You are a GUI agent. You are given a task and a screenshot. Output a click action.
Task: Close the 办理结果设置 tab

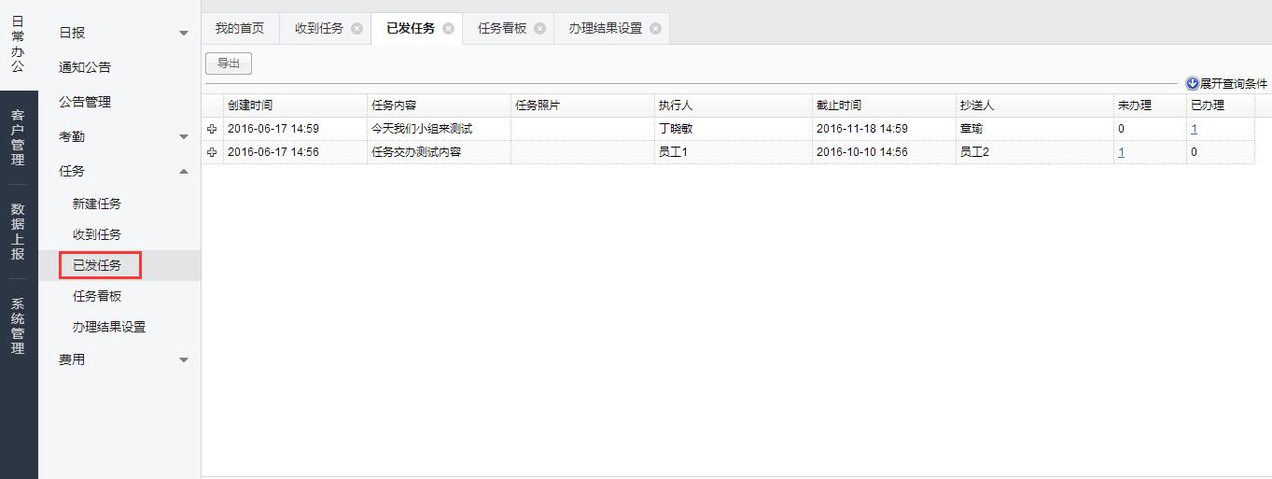pos(655,29)
